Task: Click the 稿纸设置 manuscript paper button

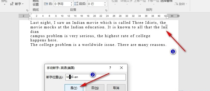Action: (x=36, y=3)
